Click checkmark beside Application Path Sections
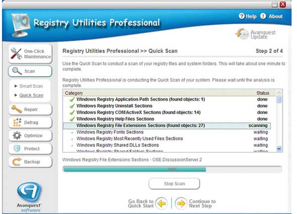Image resolution: width=297 pixels, height=214 pixels. point(72,100)
